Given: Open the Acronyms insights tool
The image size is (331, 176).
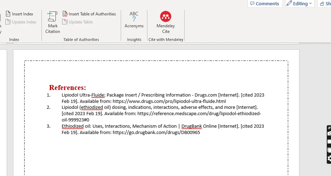Looking at the screenshot, I should pyautogui.click(x=134, y=20).
